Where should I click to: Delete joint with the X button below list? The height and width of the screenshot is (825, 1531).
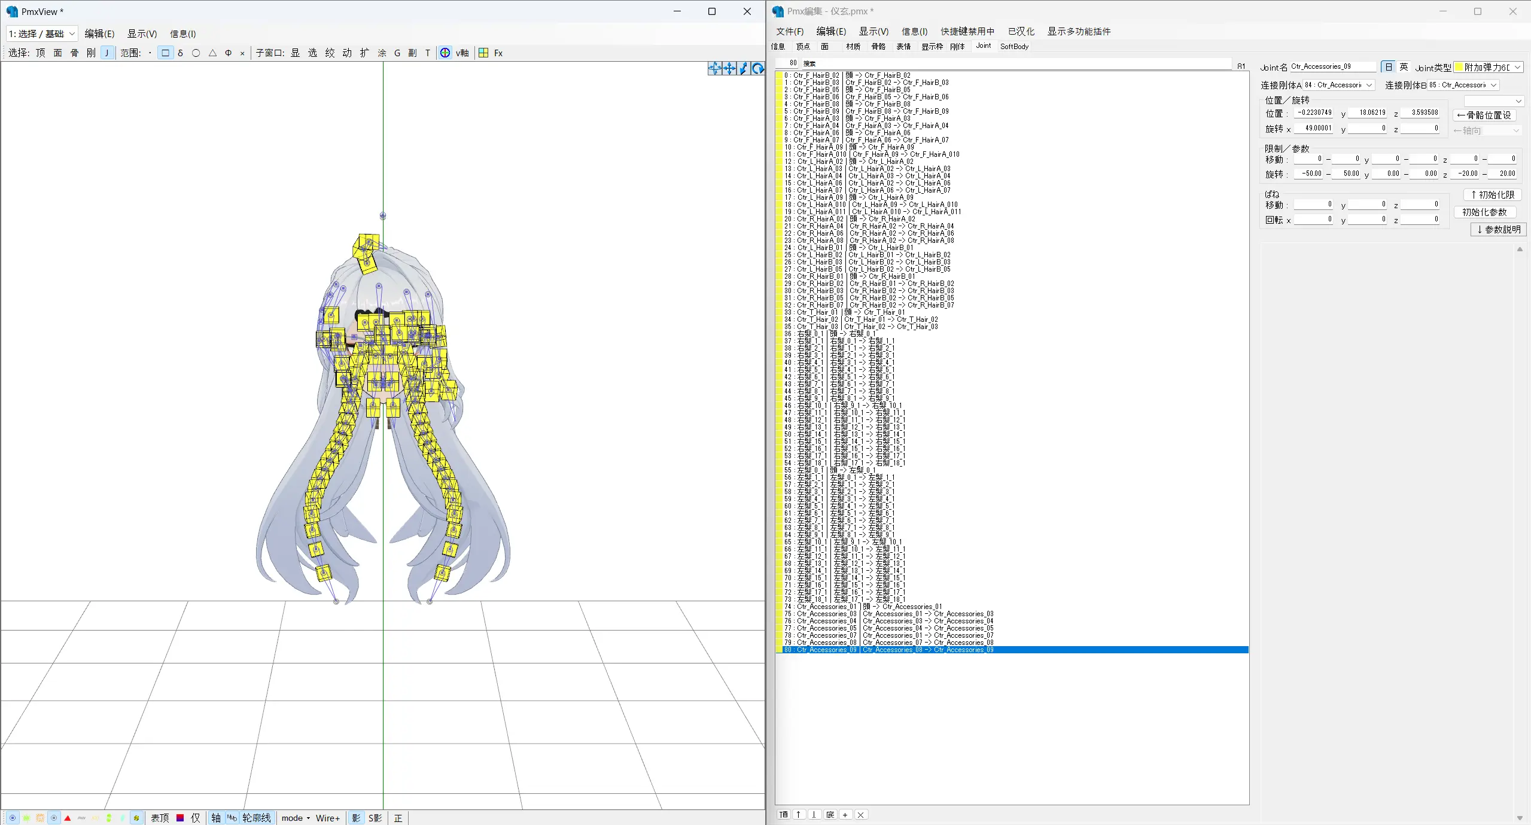pyautogui.click(x=860, y=815)
